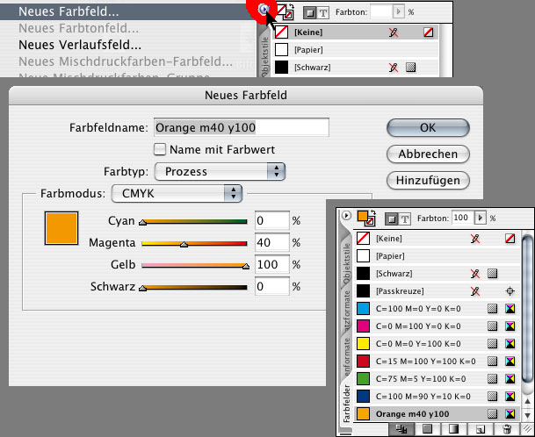
Task: Click the Magenta slider handle
Action: coord(184,245)
